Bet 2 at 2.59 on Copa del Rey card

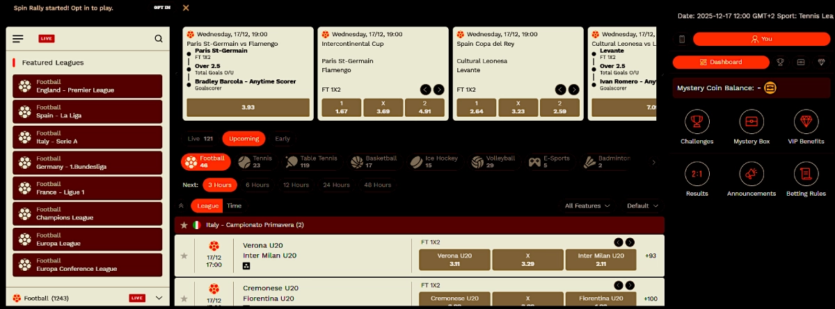pos(560,107)
